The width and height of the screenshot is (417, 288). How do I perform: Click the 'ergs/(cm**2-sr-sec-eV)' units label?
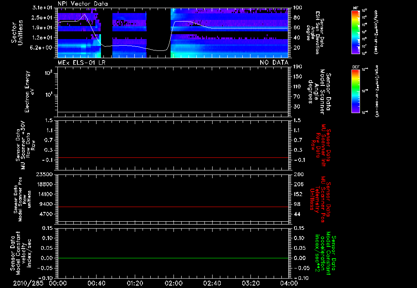click(x=377, y=91)
